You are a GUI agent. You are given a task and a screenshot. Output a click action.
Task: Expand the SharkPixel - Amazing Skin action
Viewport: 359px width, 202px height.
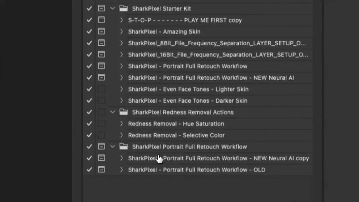tap(121, 31)
